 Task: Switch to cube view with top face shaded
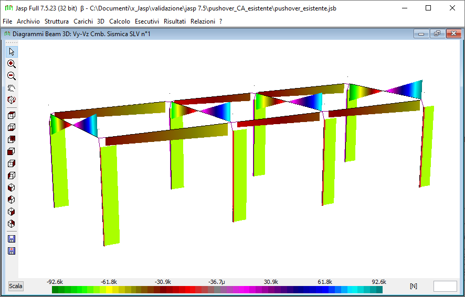pos(11,115)
